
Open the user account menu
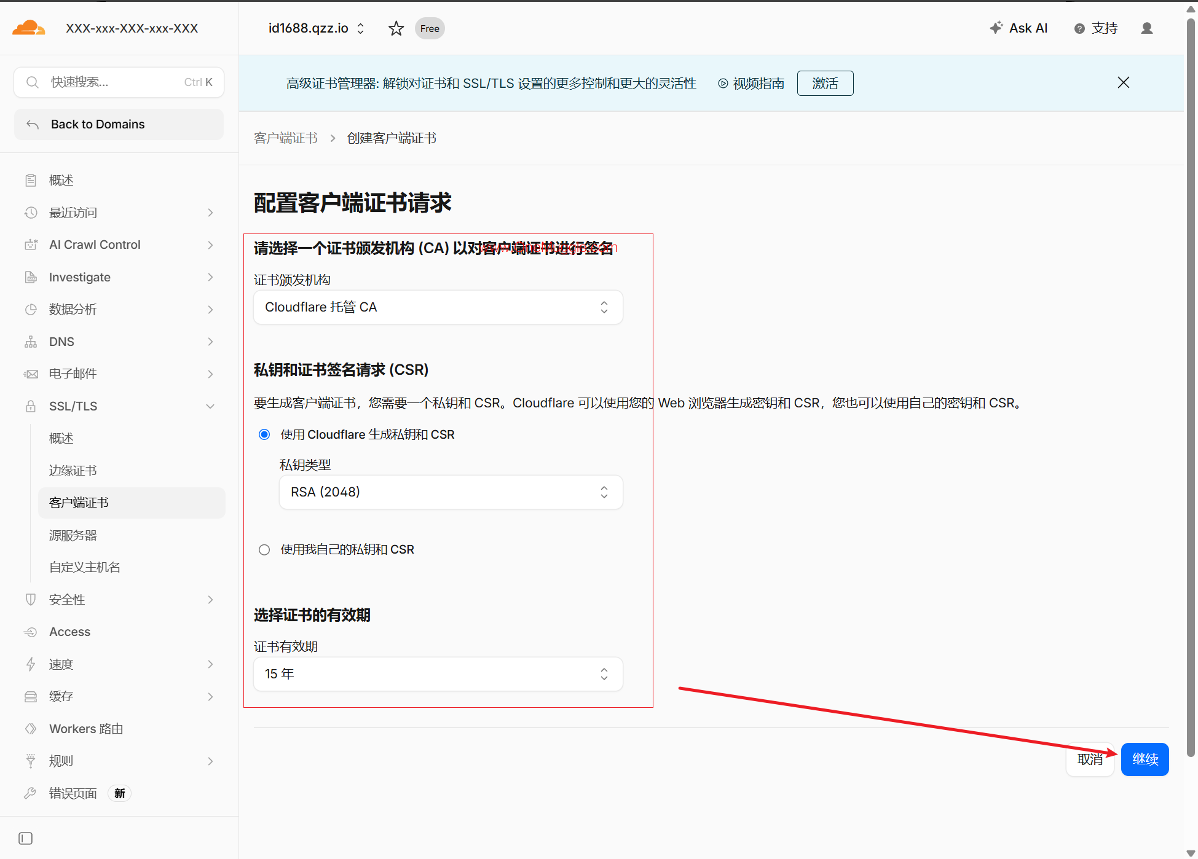pyautogui.click(x=1146, y=28)
